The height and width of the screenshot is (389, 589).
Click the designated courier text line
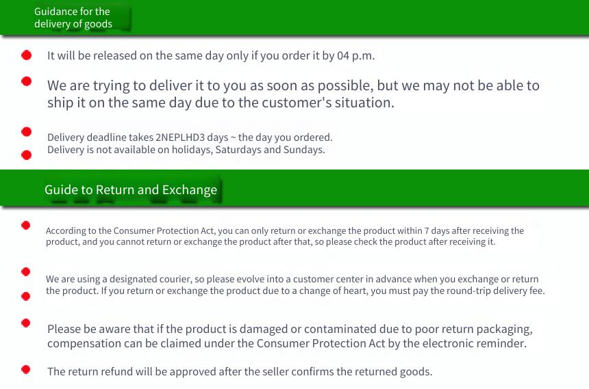[x=292, y=279]
